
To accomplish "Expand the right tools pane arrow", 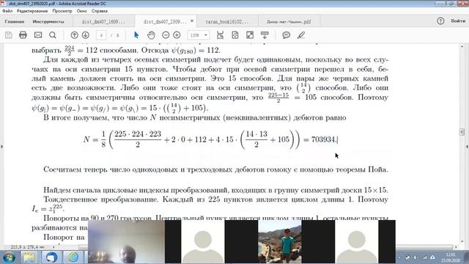I will (x=467, y=147).
